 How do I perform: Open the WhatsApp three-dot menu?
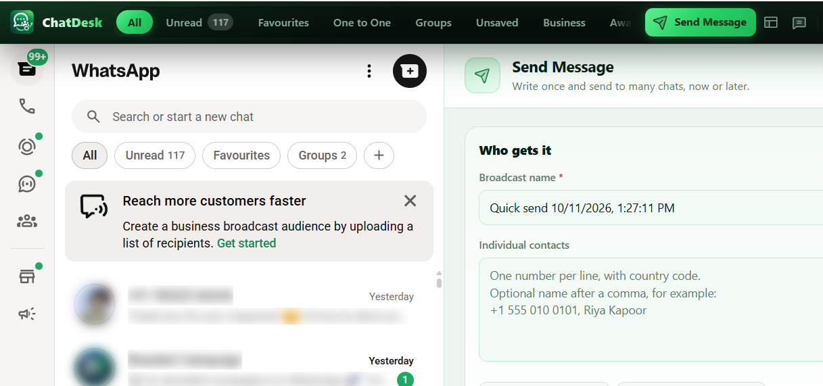[369, 71]
